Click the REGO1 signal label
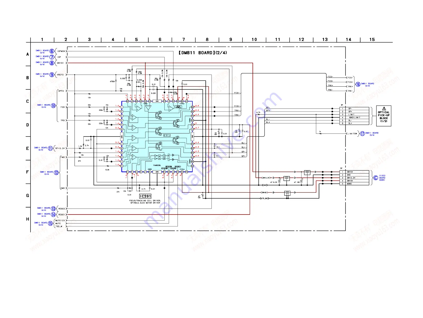Screen dimensions: 423x318 [62, 215]
